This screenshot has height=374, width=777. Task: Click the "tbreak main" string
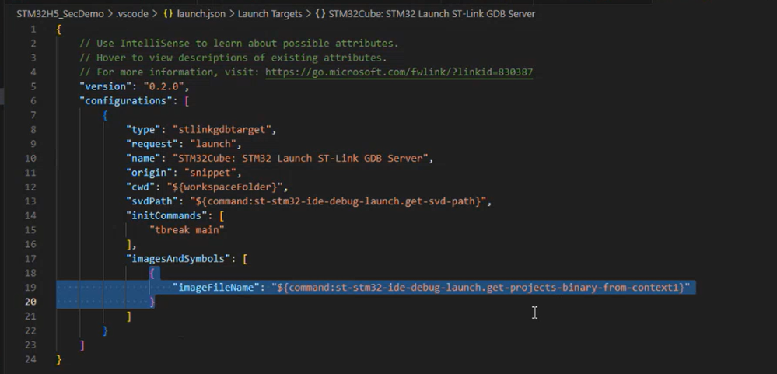point(187,230)
